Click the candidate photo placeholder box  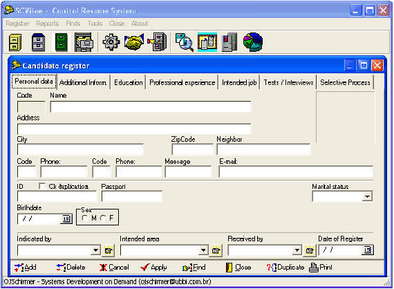point(345,118)
